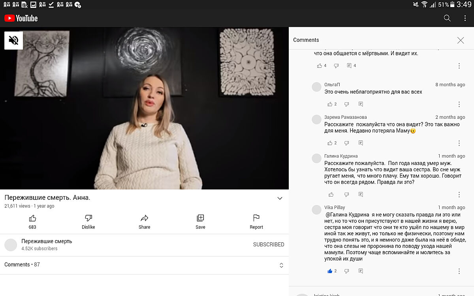This screenshot has width=474, height=296.
Task: Open the three-dot menu in YouTube header
Action: coord(465,18)
